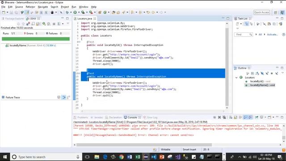Remove All Terminated Launches in Console
286x161 pixels.
click(x=224, y=117)
